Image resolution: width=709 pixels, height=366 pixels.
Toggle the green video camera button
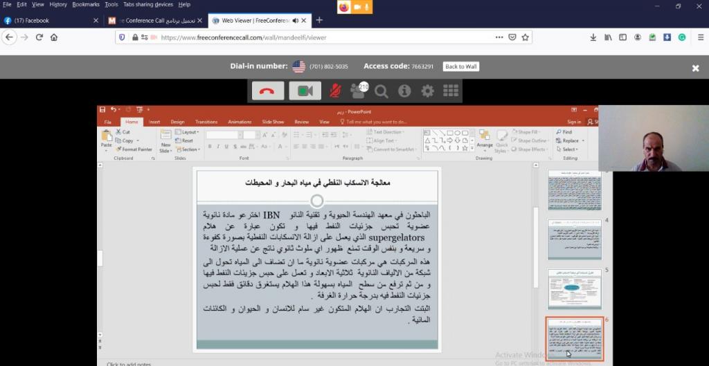click(x=305, y=91)
